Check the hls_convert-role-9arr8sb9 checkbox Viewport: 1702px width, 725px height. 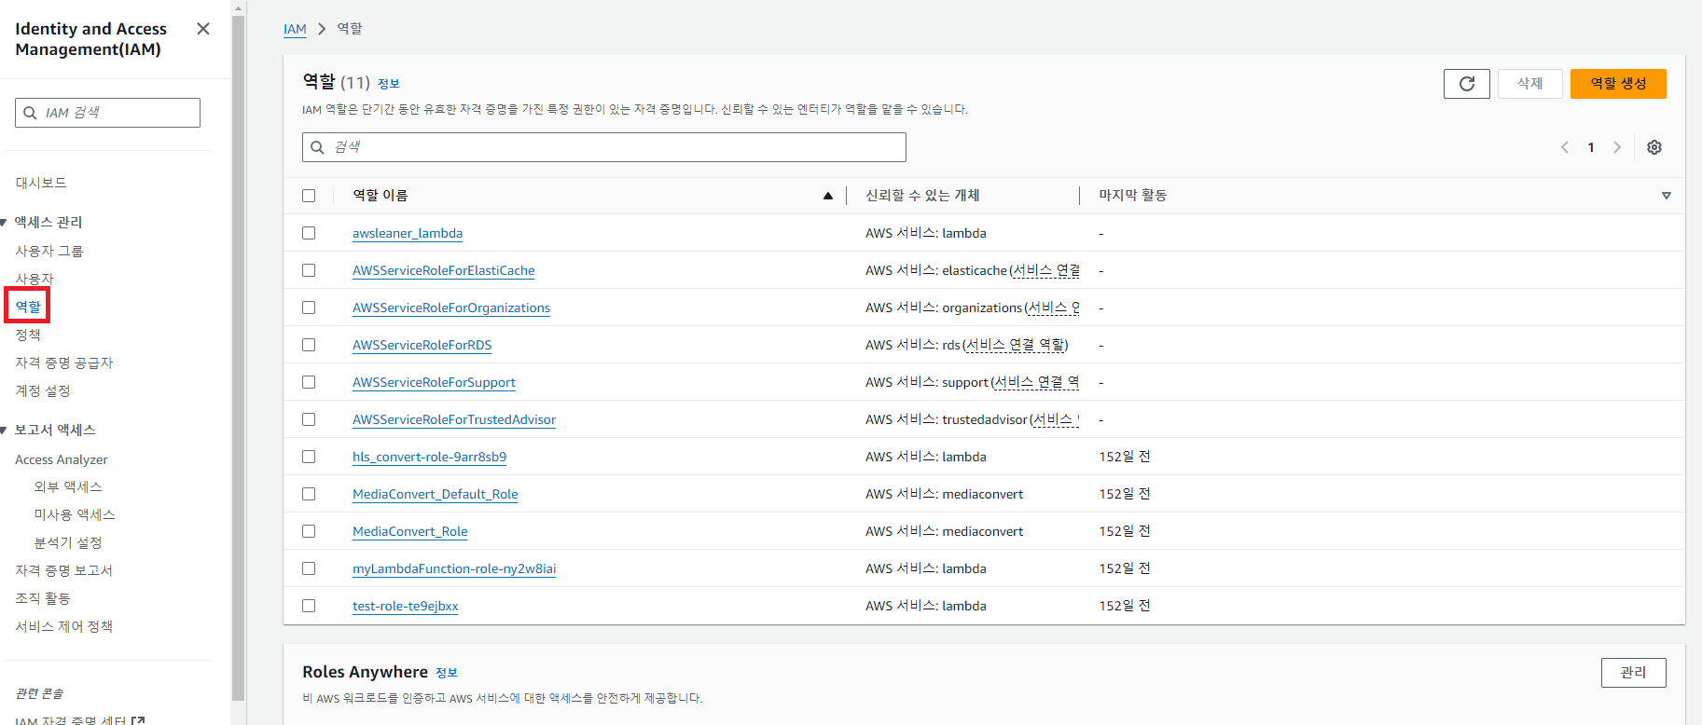[x=309, y=457]
